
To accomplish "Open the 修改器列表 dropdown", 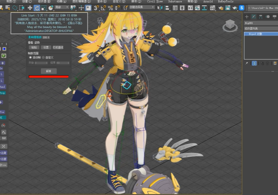I will click(261, 28).
